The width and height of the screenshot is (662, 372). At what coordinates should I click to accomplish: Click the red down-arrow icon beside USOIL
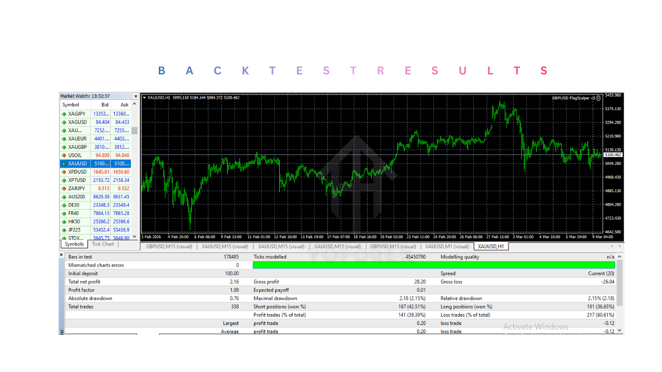63,155
